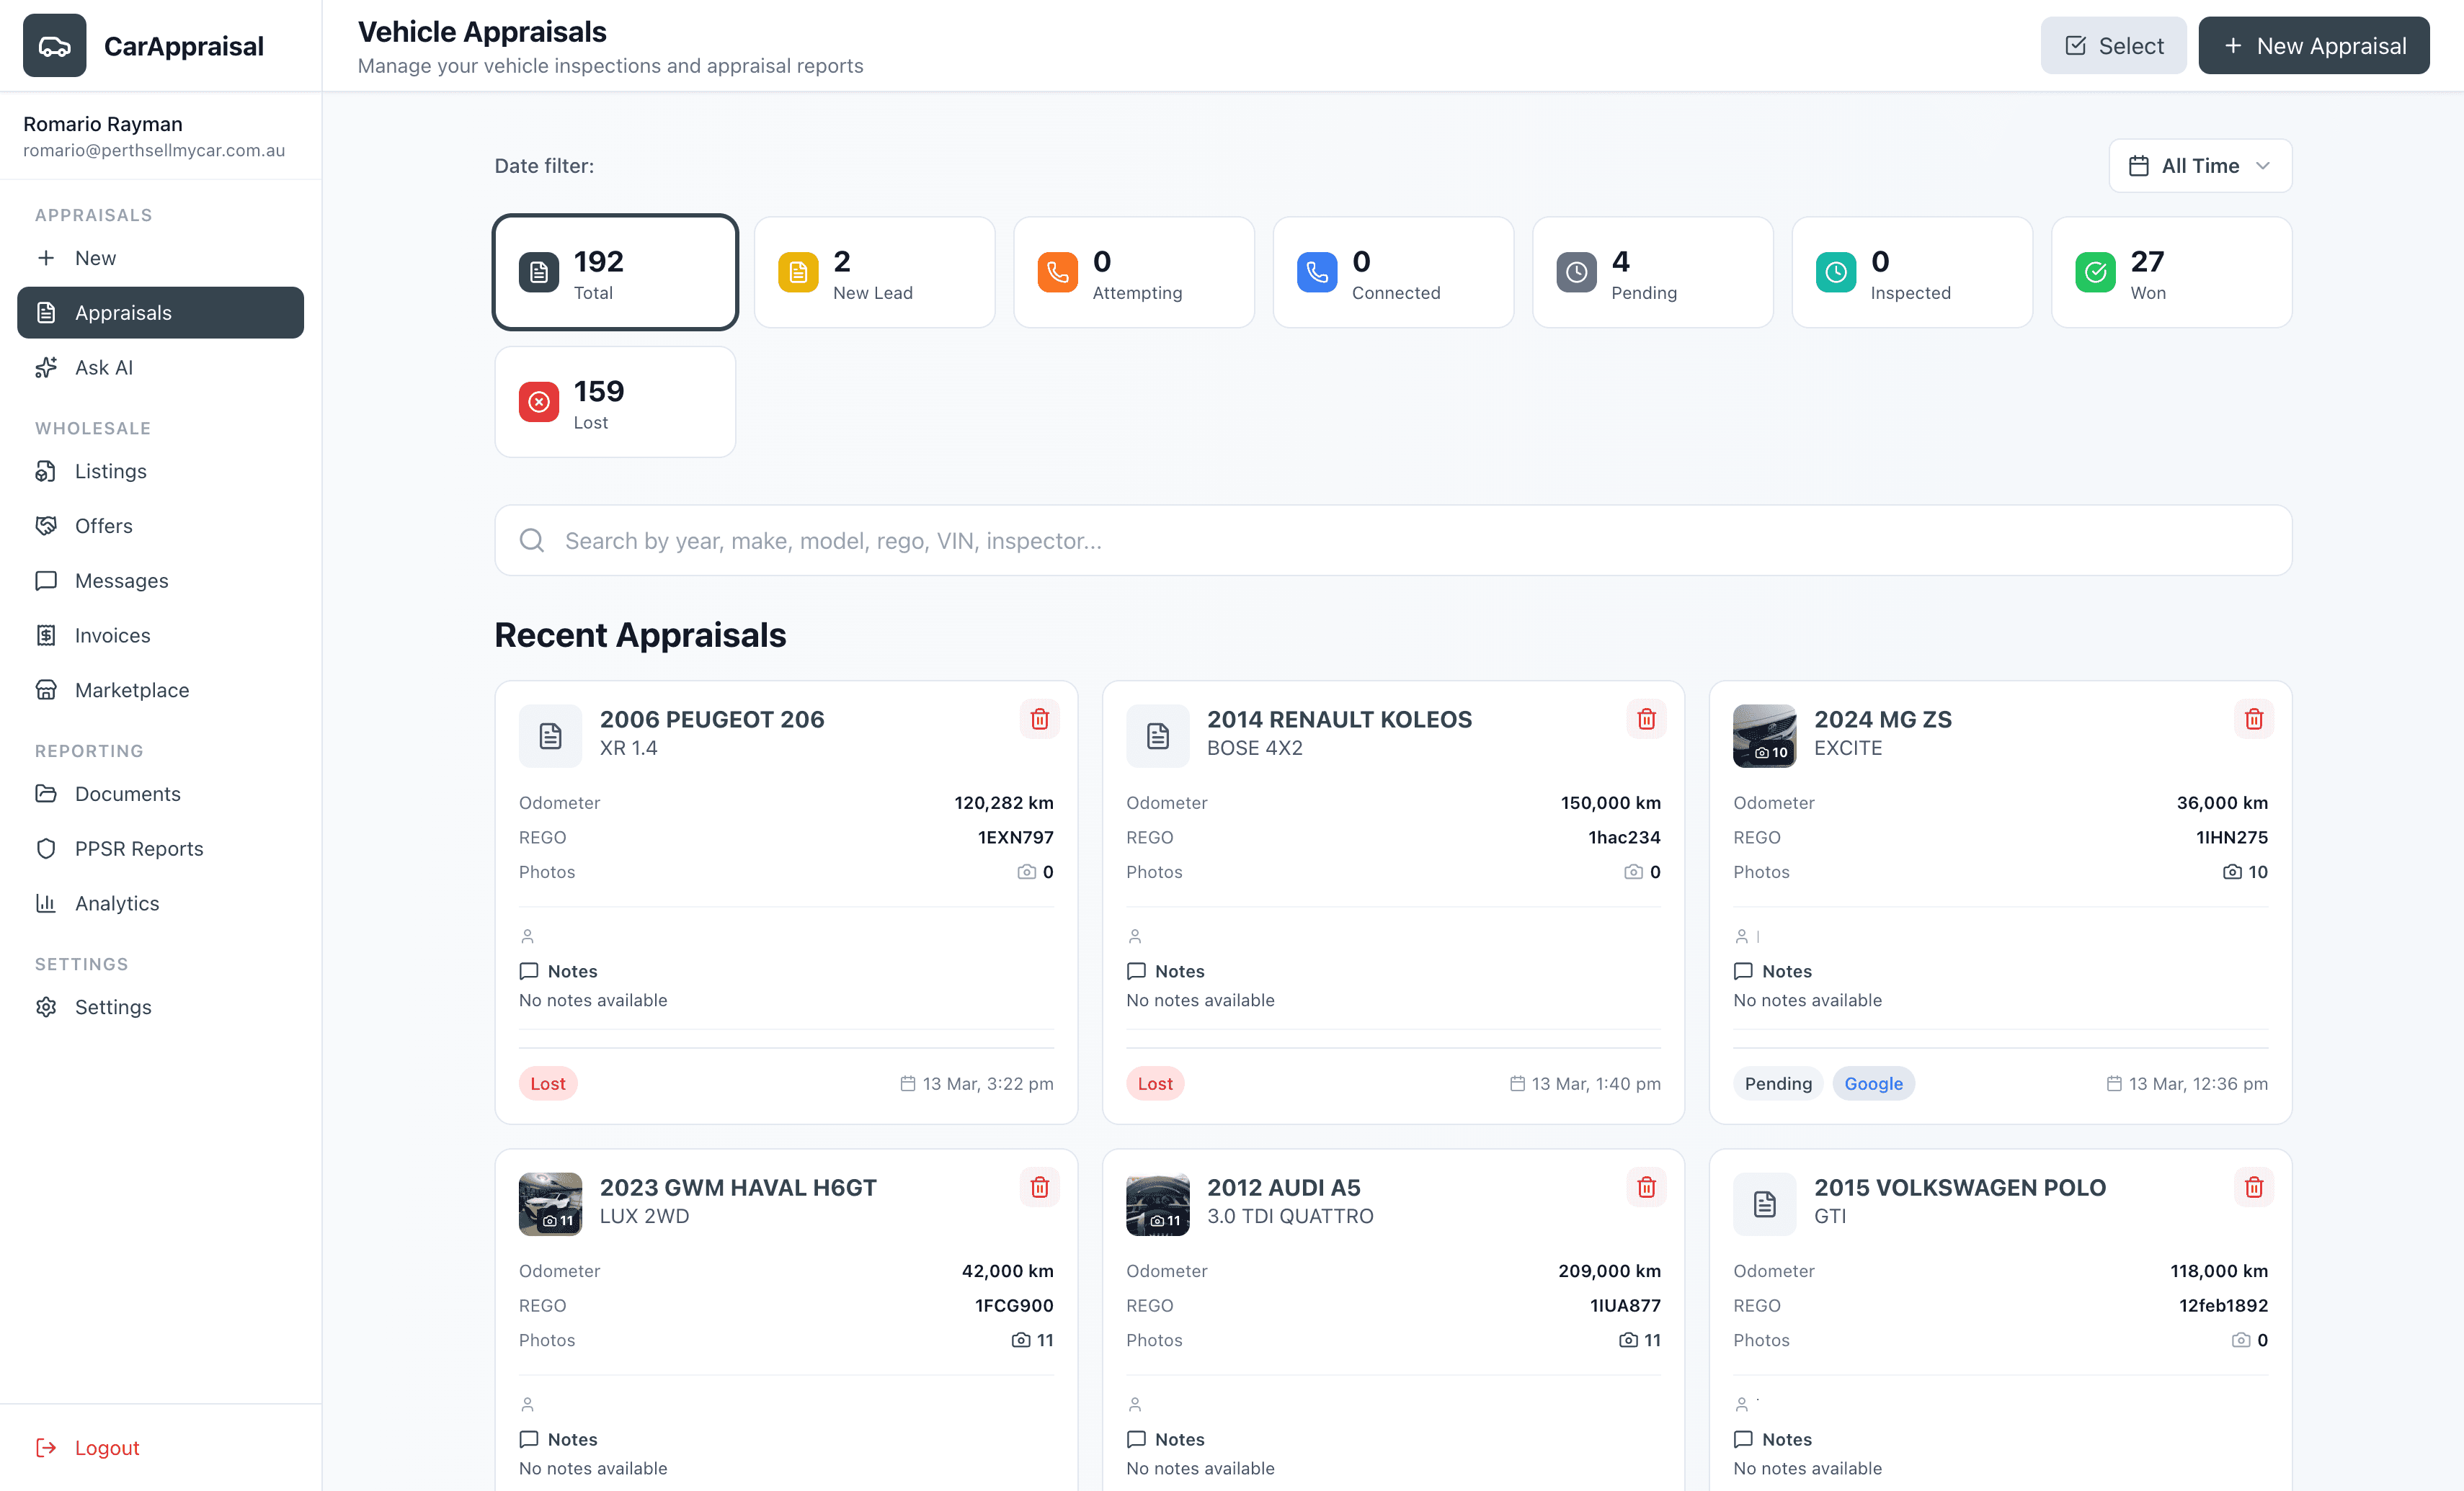This screenshot has height=1491, width=2464.
Task: Open PPSR Reports via the shield icon
Action: pos(47,848)
